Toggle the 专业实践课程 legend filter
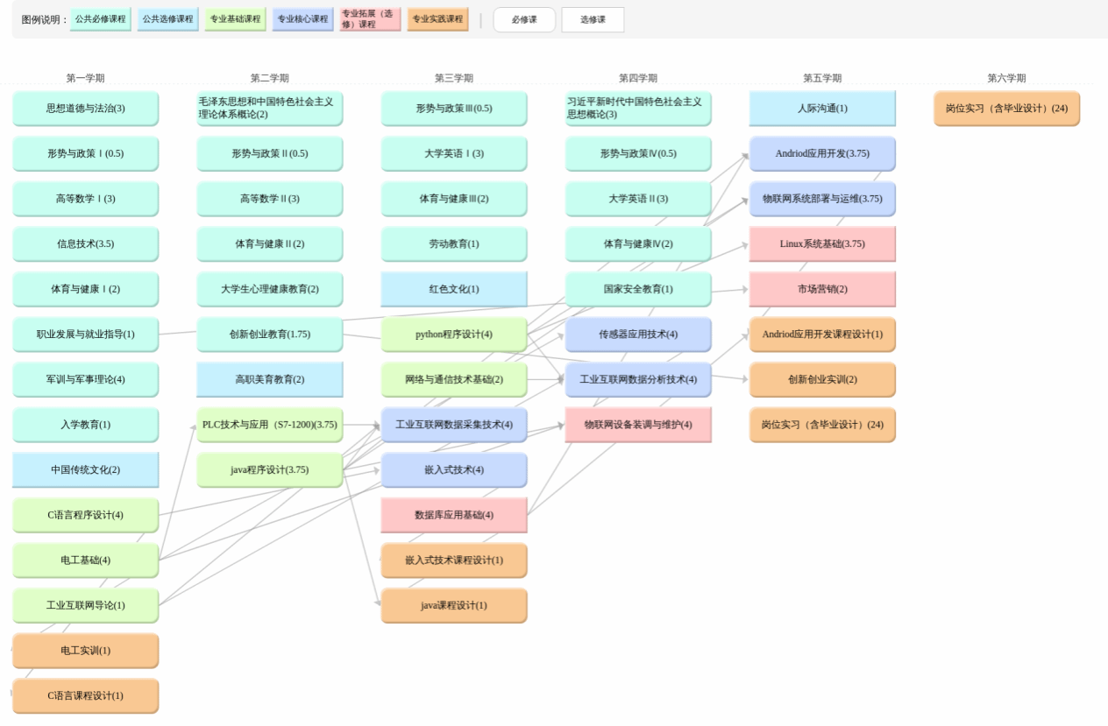The image size is (1108, 726). [437, 19]
